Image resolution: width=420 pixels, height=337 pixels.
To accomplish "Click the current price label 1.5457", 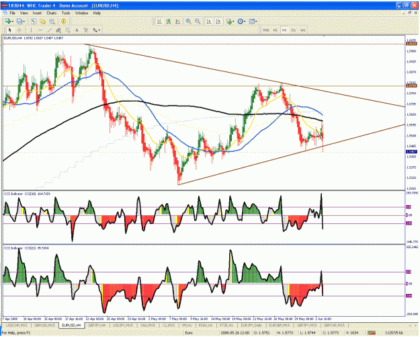I will (411, 152).
